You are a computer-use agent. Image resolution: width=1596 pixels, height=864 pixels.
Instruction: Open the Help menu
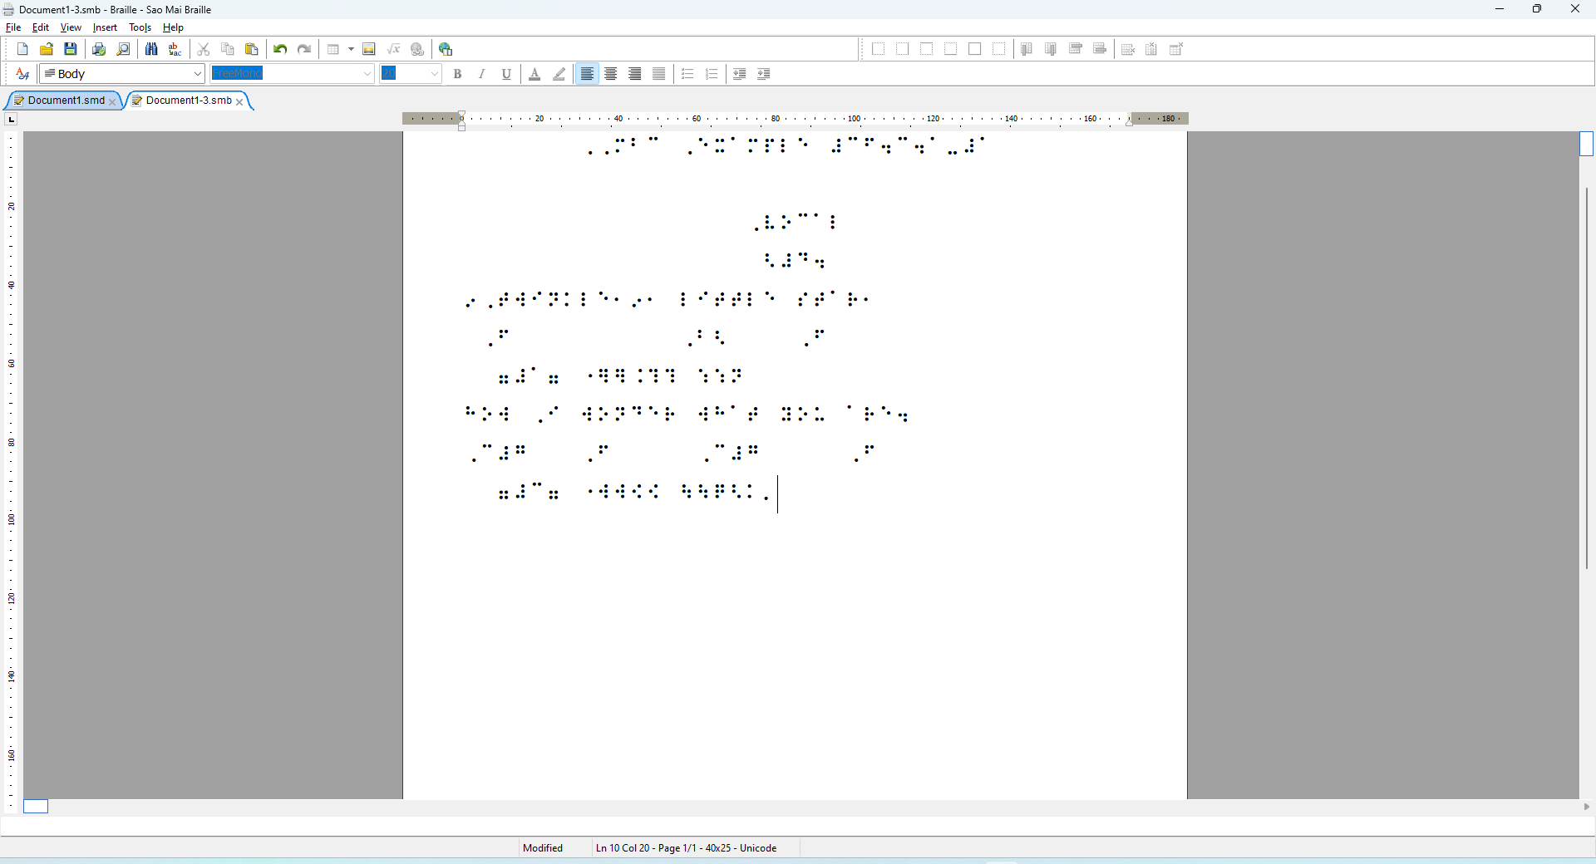tap(173, 27)
